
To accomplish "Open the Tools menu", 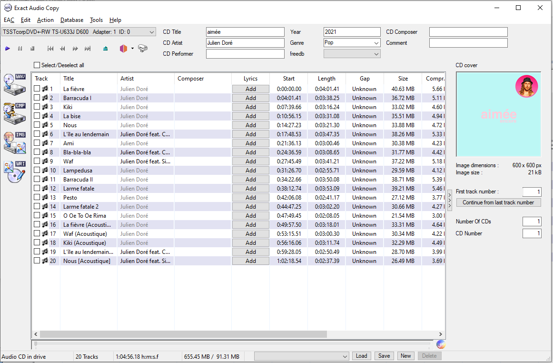I will click(96, 20).
